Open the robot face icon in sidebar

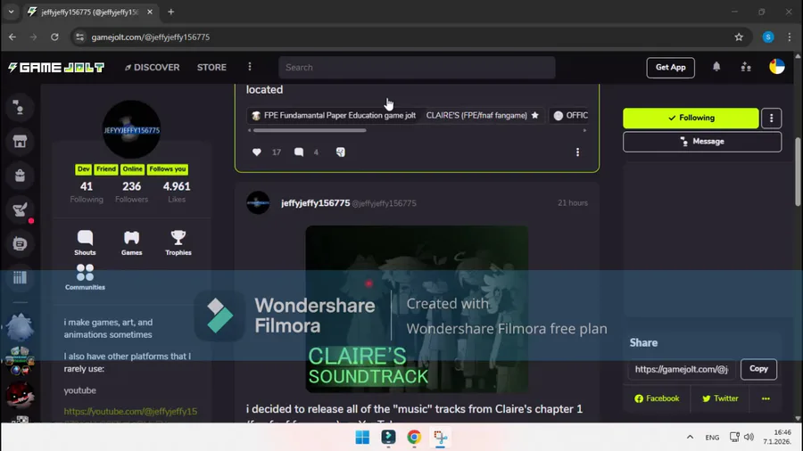pyautogui.click(x=20, y=244)
